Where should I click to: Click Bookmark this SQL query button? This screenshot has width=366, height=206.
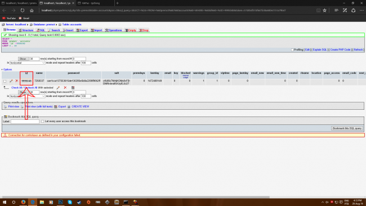(x=347, y=128)
